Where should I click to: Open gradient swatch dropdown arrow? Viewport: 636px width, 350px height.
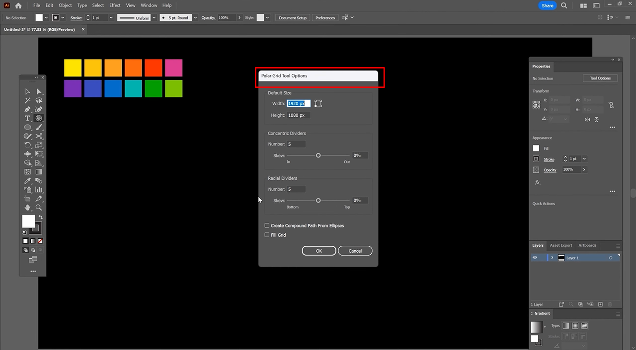(x=545, y=327)
